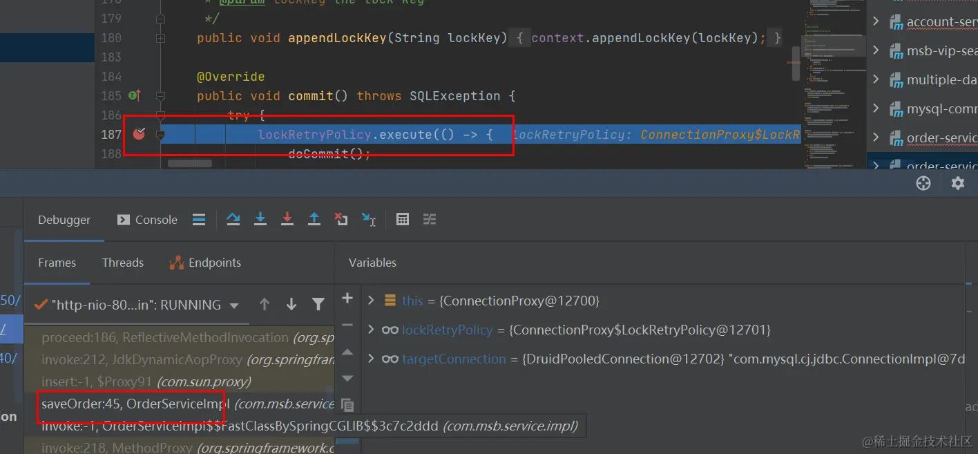Click the Step Over debugger icon
The image size is (978, 454).
tap(233, 220)
